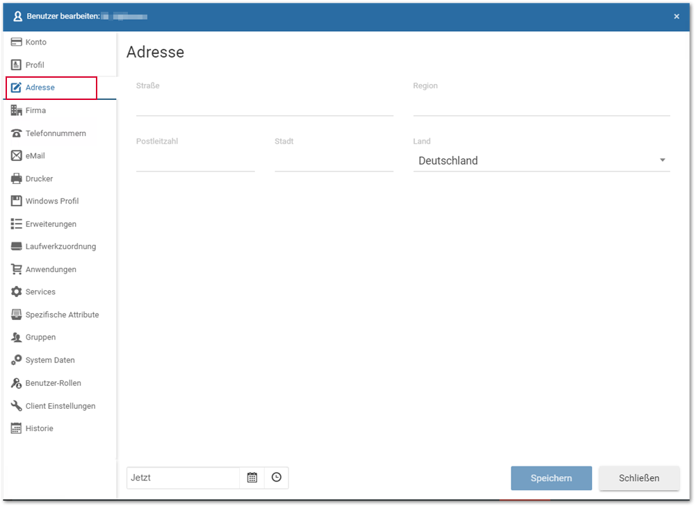Click into the Straße field

(x=265, y=106)
